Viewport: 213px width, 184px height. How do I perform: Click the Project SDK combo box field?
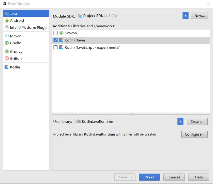point(132,16)
